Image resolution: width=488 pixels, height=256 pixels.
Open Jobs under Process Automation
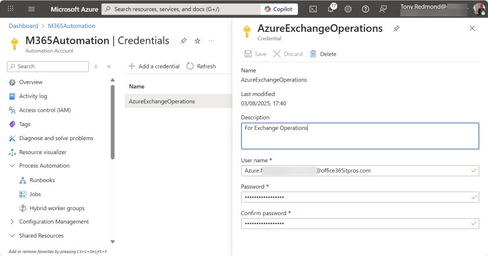click(35, 194)
